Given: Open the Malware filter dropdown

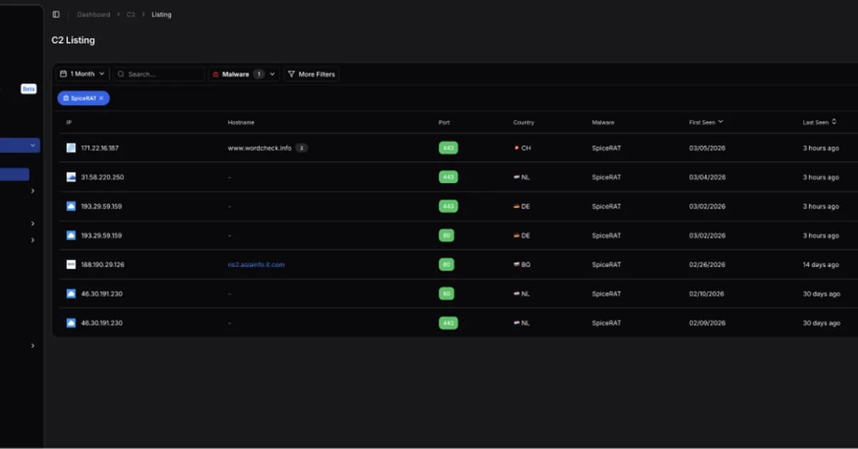Looking at the screenshot, I should pos(244,74).
